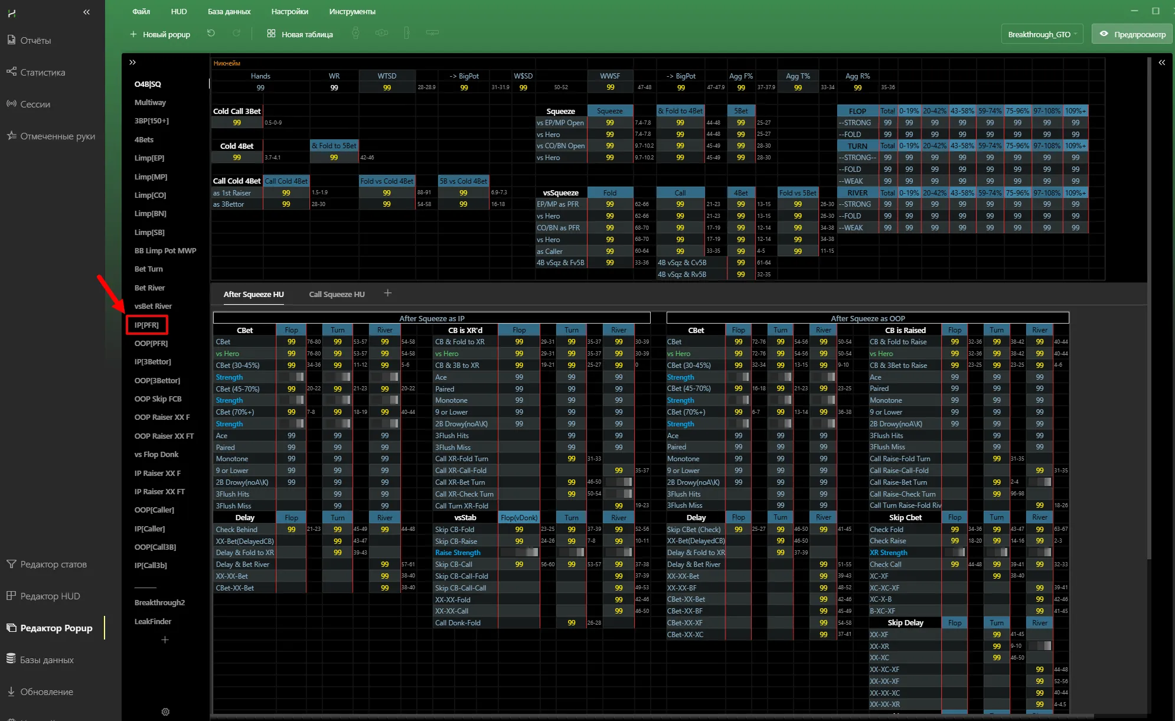1175x721 pixels.
Task: Select the BB Limp Pot MWP popup
Action: tap(165, 250)
